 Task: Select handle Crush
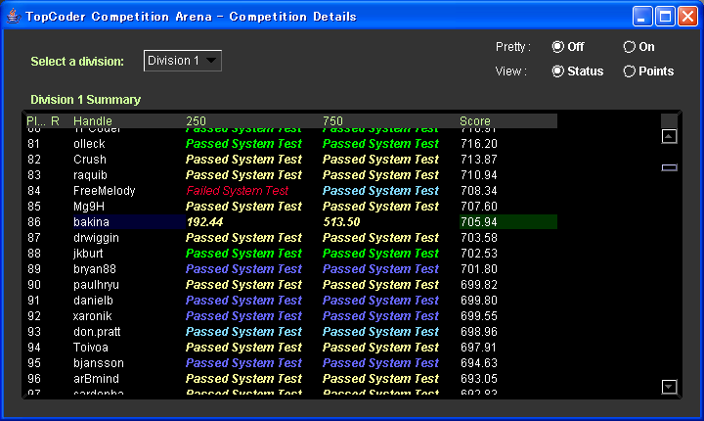point(90,160)
